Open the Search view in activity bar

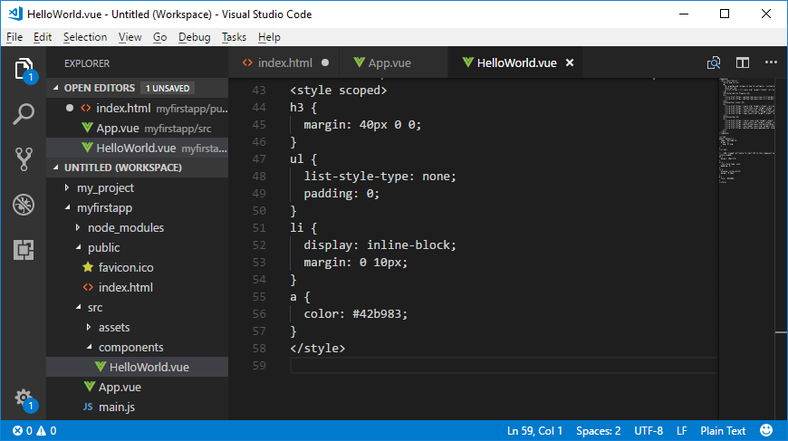tap(24, 114)
